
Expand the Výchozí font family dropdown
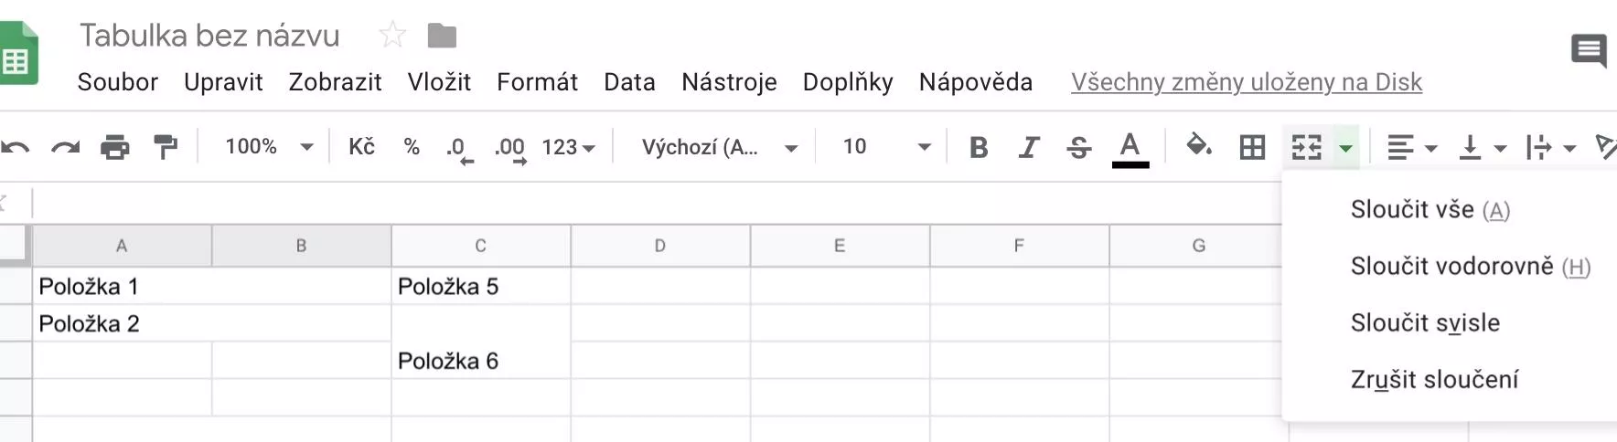tap(719, 147)
